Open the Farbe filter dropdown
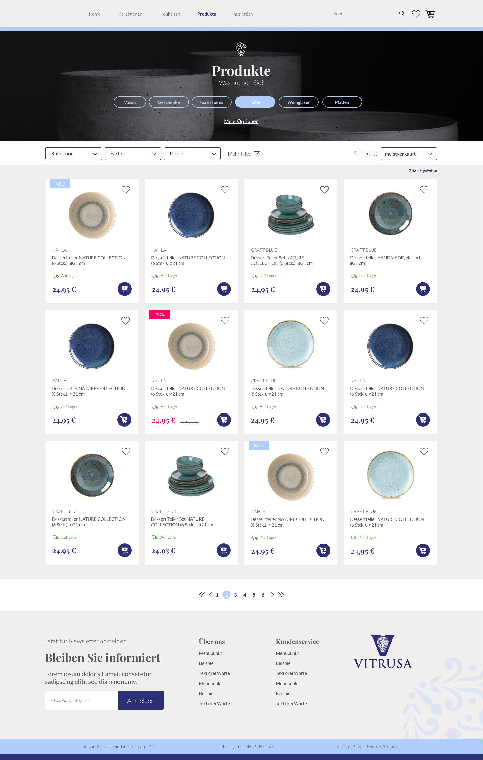 [133, 154]
